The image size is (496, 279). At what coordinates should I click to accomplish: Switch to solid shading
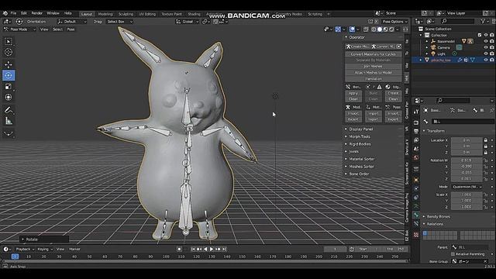tap(380, 29)
